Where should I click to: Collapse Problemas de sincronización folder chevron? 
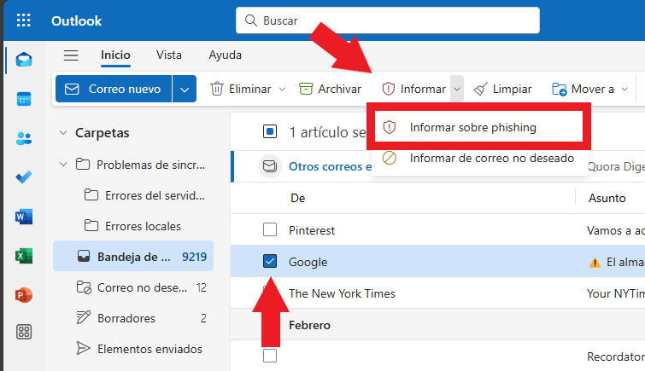pyautogui.click(x=63, y=165)
